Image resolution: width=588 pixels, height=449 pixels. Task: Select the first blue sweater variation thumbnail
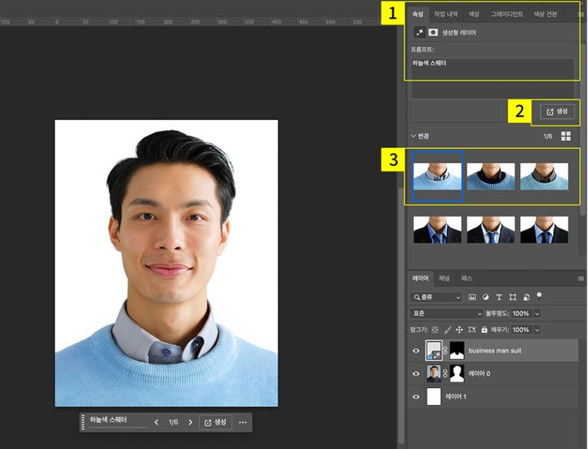pyautogui.click(x=437, y=176)
